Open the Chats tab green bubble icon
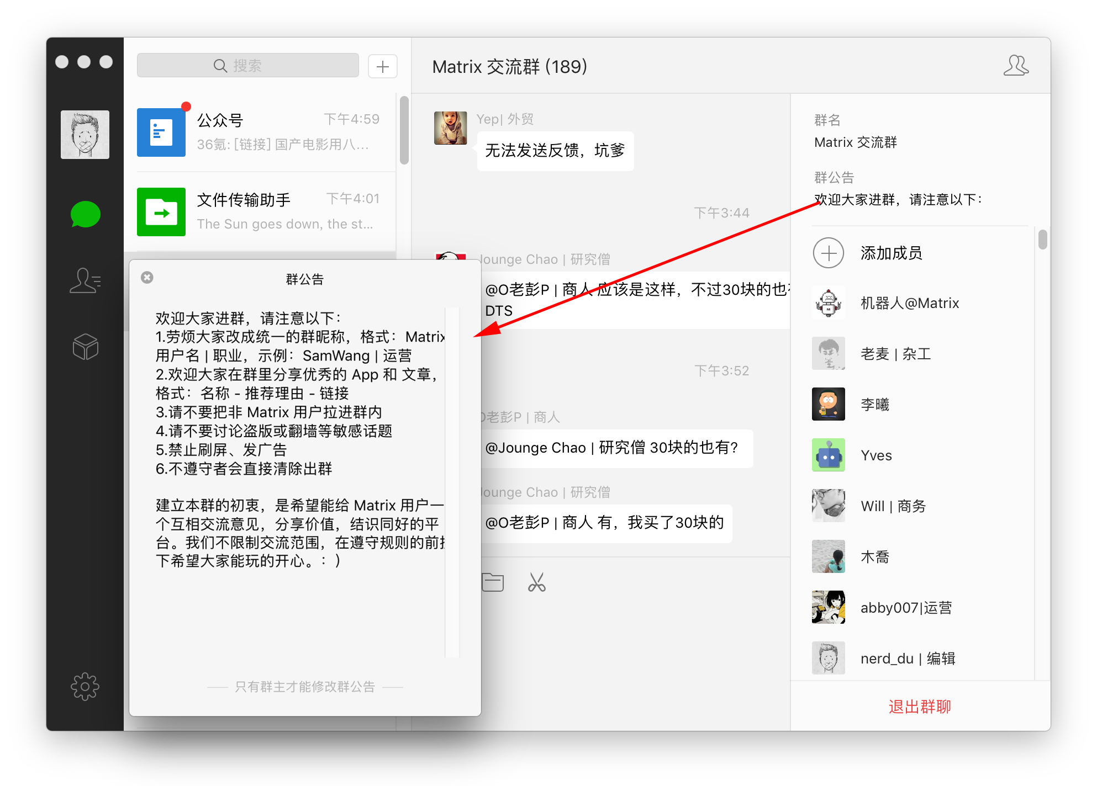Image resolution: width=1097 pixels, height=786 pixels. [85, 215]
